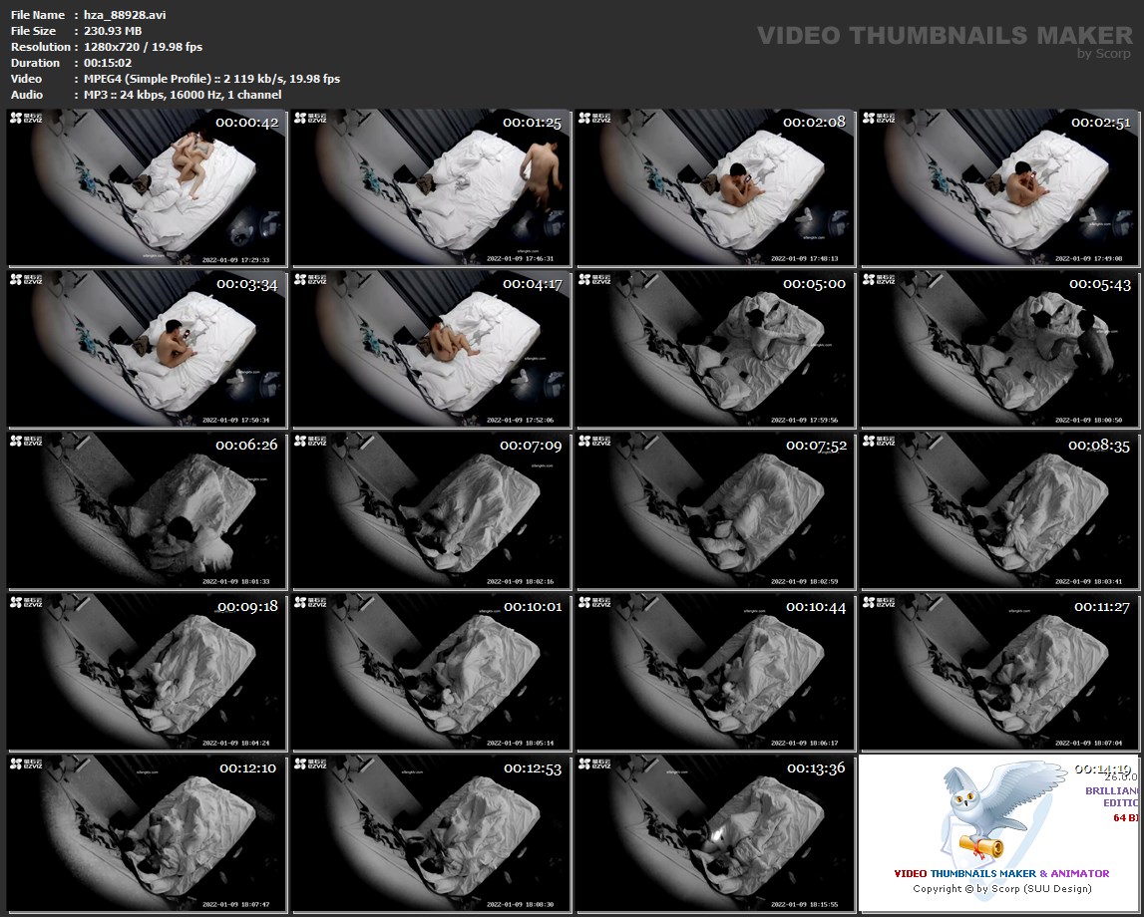
Task: Select the thumbnail stamped 00:07:52
Action: [716, 511]
